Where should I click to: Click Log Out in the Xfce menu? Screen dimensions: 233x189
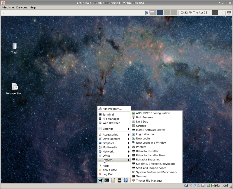(x=108, y=174)
